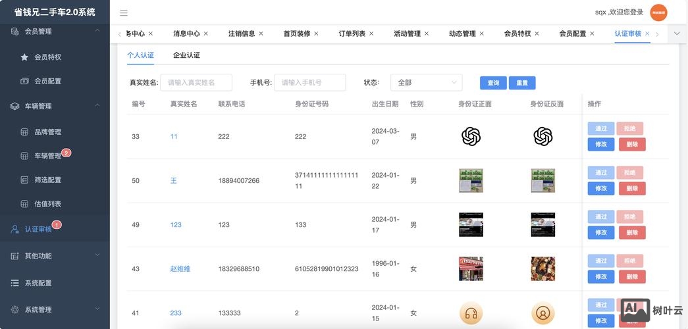The width and height of the screenshot is (688, 329).
Task: Switch to the 个人认证 tab
Action: pos(140,55)
